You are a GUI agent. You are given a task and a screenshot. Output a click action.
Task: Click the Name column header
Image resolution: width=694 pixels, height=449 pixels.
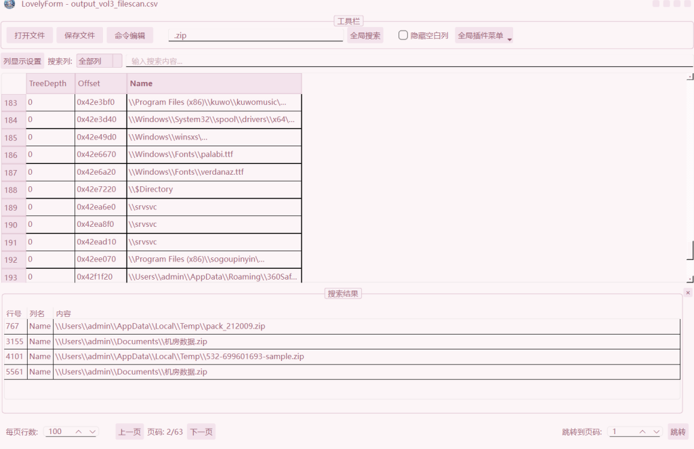[x=213, y=83]
